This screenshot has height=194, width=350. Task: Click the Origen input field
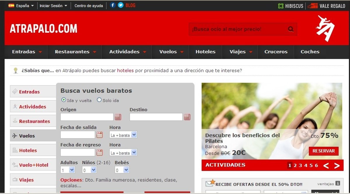pos(87,117)
